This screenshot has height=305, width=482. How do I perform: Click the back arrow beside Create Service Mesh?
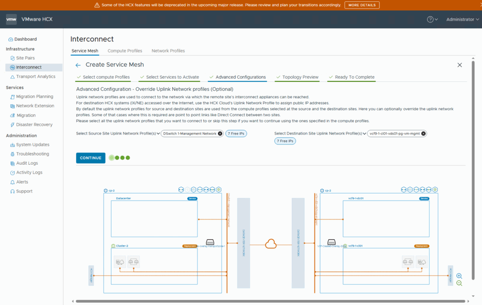[x=78, y=65]
